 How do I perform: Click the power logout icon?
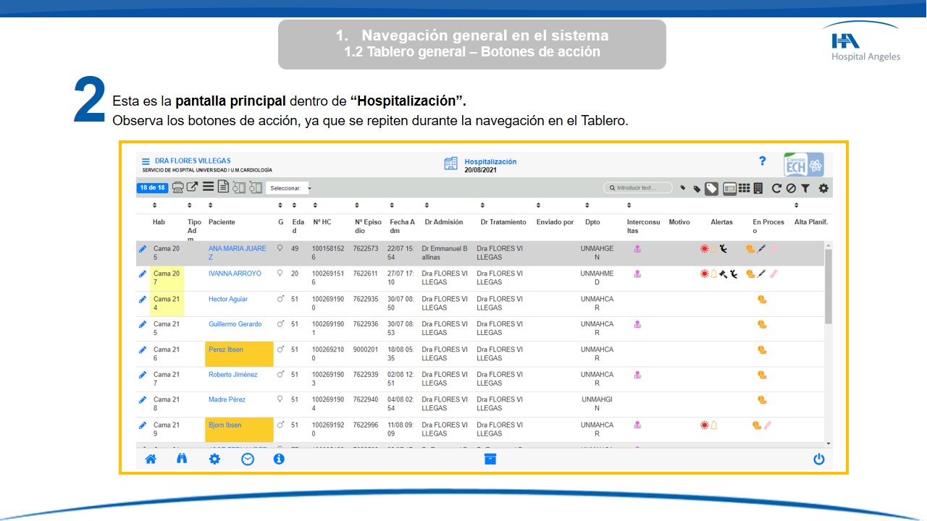tap(818, 459)
